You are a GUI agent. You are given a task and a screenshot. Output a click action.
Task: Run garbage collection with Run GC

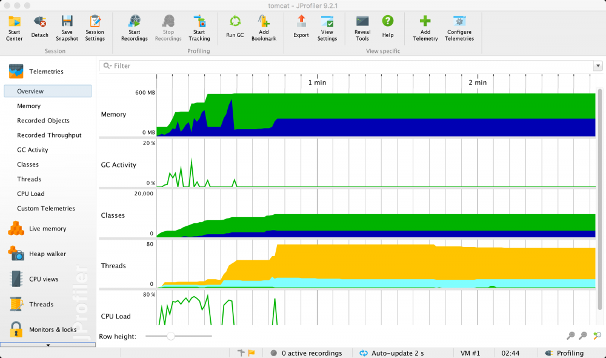[x=235, y=28]
